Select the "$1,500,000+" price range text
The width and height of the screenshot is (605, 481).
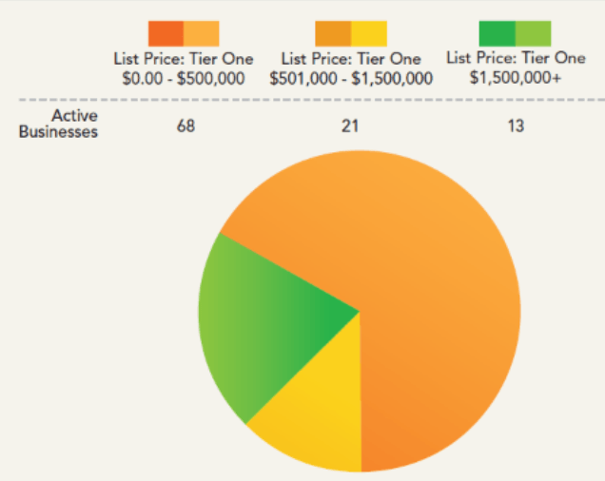(x=515, y=76)
